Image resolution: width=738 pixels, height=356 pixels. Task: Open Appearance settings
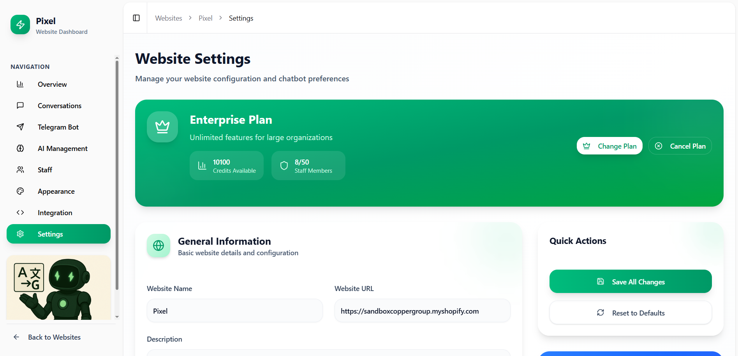58,191
